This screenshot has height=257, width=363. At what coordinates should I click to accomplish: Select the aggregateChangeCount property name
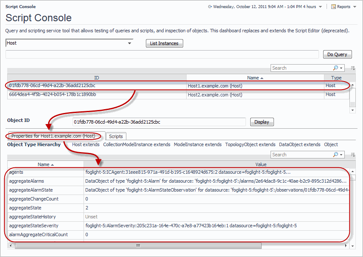(34, 199)
